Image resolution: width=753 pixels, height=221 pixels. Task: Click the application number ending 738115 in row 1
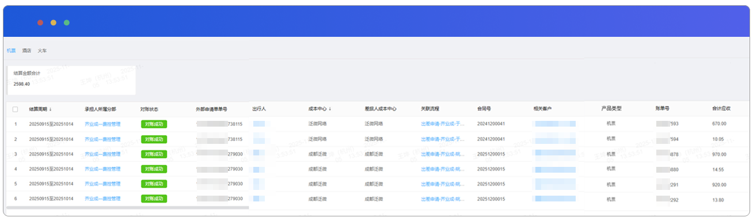(x=219, y=124)
